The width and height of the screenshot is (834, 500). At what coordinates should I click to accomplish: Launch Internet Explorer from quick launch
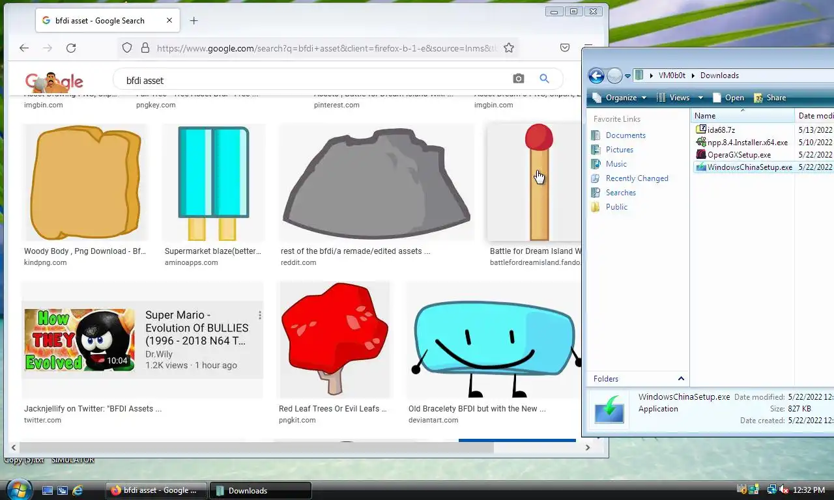click(78, 490)
